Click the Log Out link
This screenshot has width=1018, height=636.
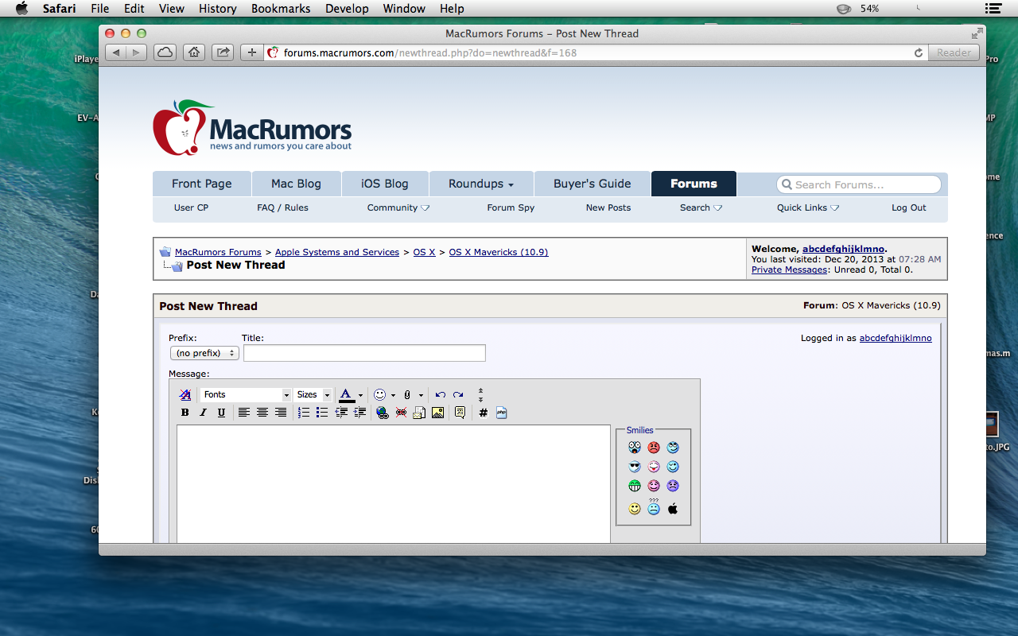909,207
